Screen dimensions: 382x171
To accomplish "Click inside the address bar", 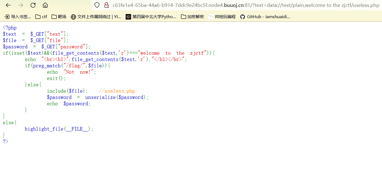I will tap(220, 5).
